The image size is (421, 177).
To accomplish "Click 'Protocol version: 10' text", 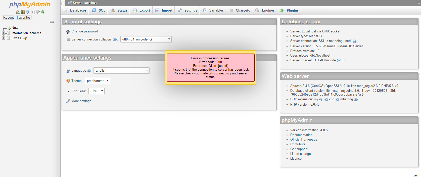I will click(x=305, y=51).
